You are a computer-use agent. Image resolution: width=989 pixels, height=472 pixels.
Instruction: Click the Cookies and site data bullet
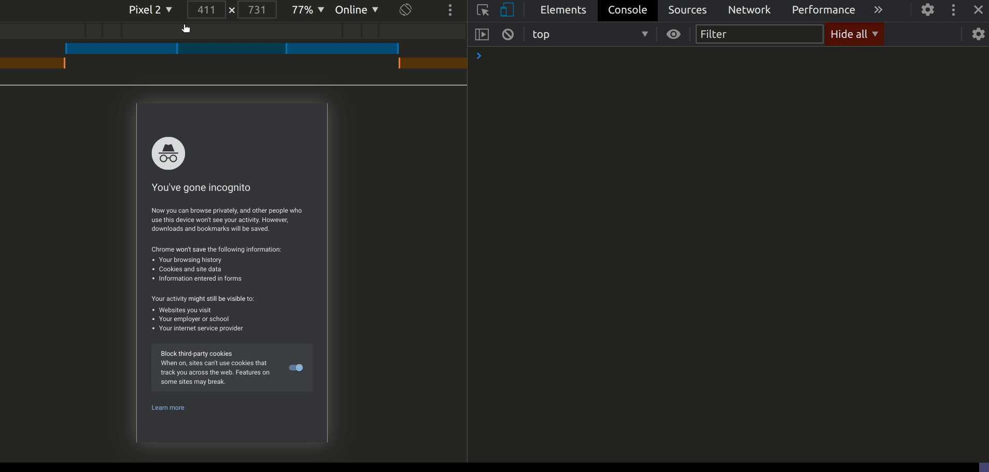[x=190, y=269]
